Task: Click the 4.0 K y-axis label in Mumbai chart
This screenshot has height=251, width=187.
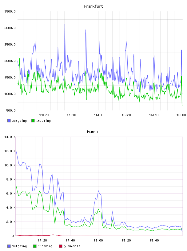Action: point(11,208)
